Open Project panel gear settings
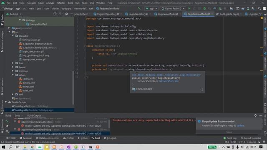This screenshot has width=267, height=150. [x=66, y=14]
